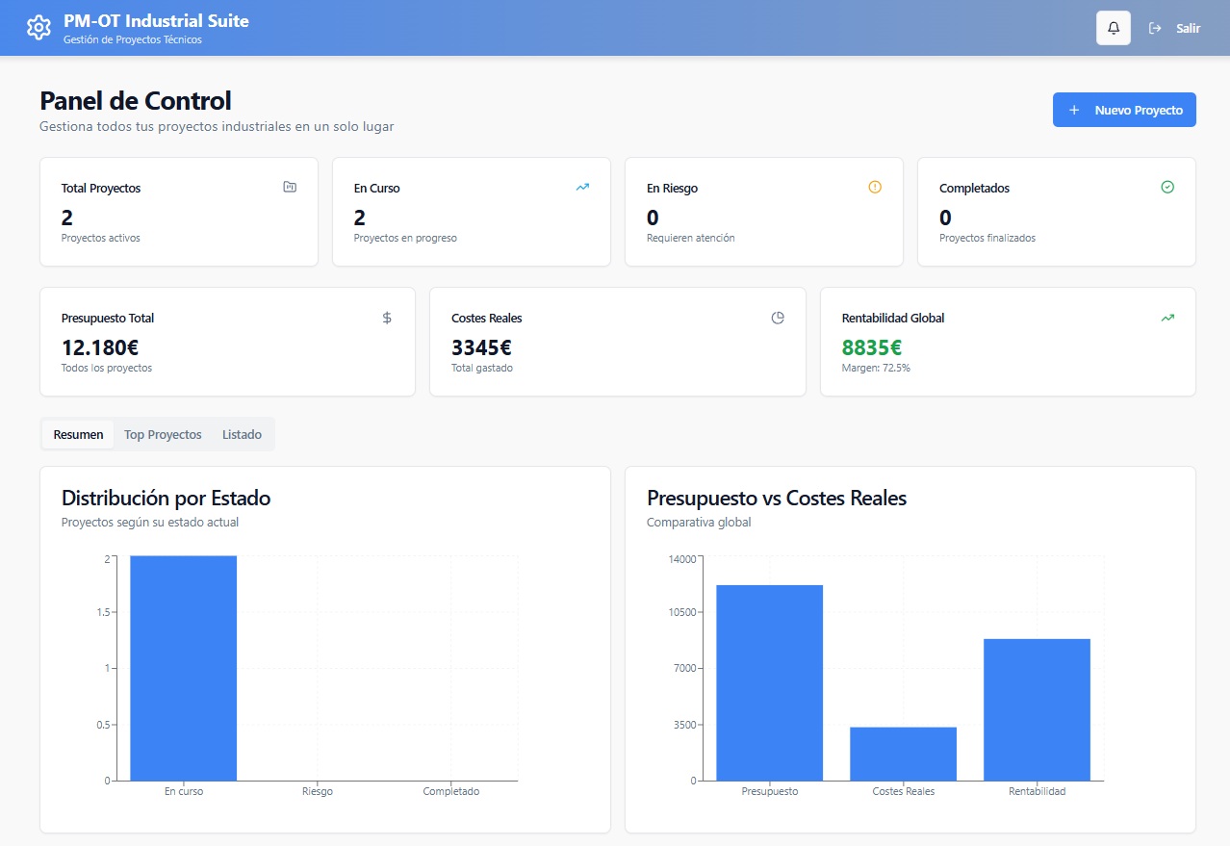The image size is (1230, 846).
Task: Click the Presupuesto bar in comparison chart
Action: [x=769, y=682]
